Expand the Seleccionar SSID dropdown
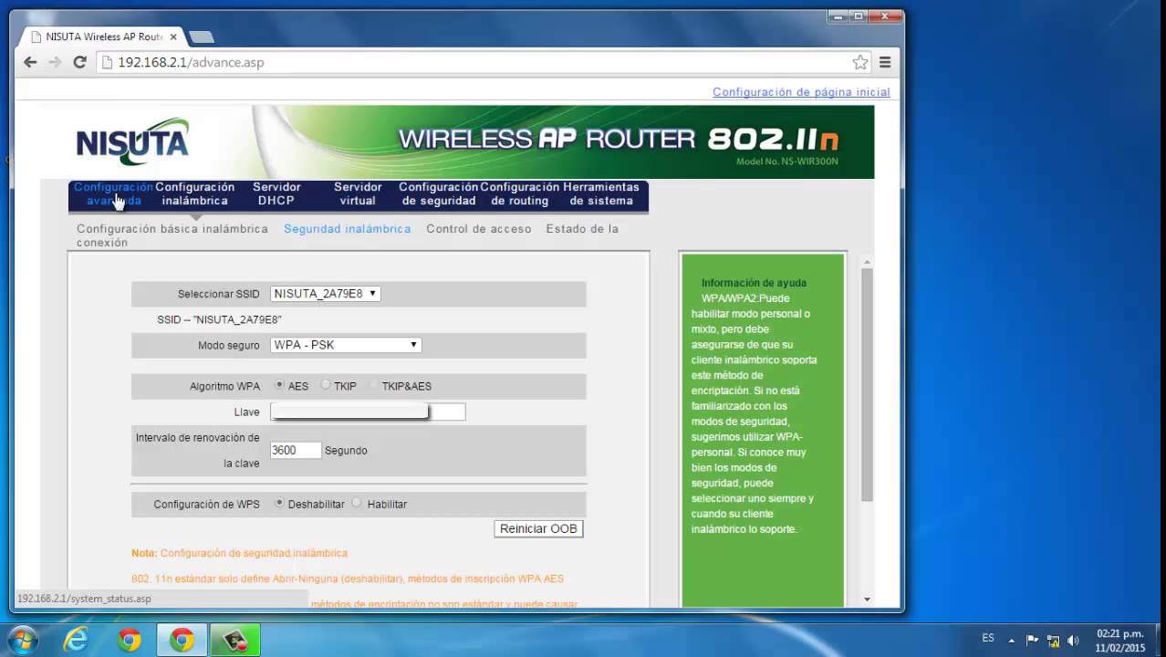Screen dimensions: 1166x657 click(326, 294)
